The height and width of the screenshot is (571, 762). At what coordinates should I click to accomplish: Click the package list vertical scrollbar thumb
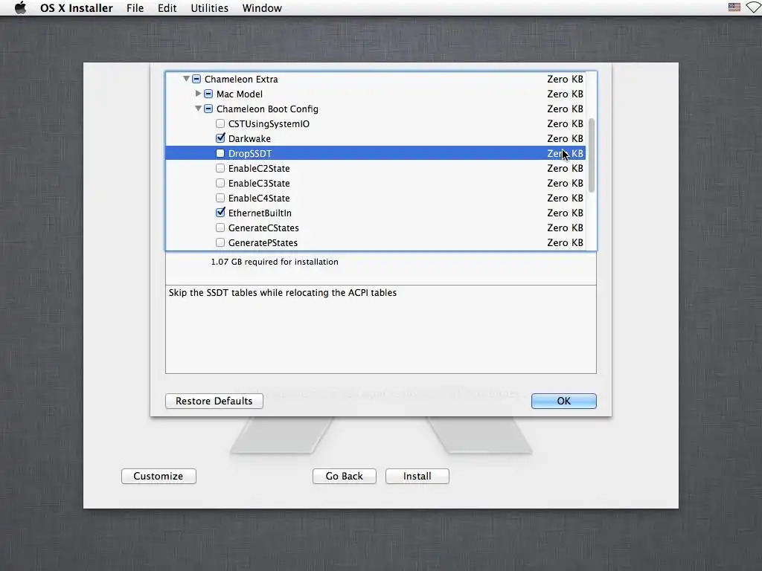click(x=591, y=155)
